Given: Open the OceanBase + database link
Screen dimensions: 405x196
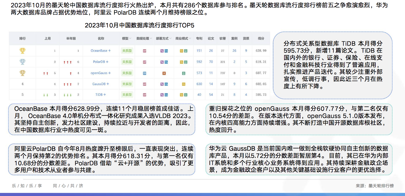Looking at the screenshot, I should point(101,51).
